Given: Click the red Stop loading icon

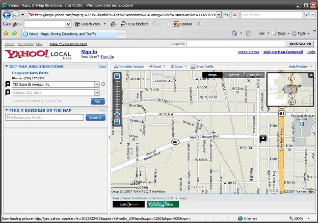Looking at the screenshot, I should click(234, 15).
